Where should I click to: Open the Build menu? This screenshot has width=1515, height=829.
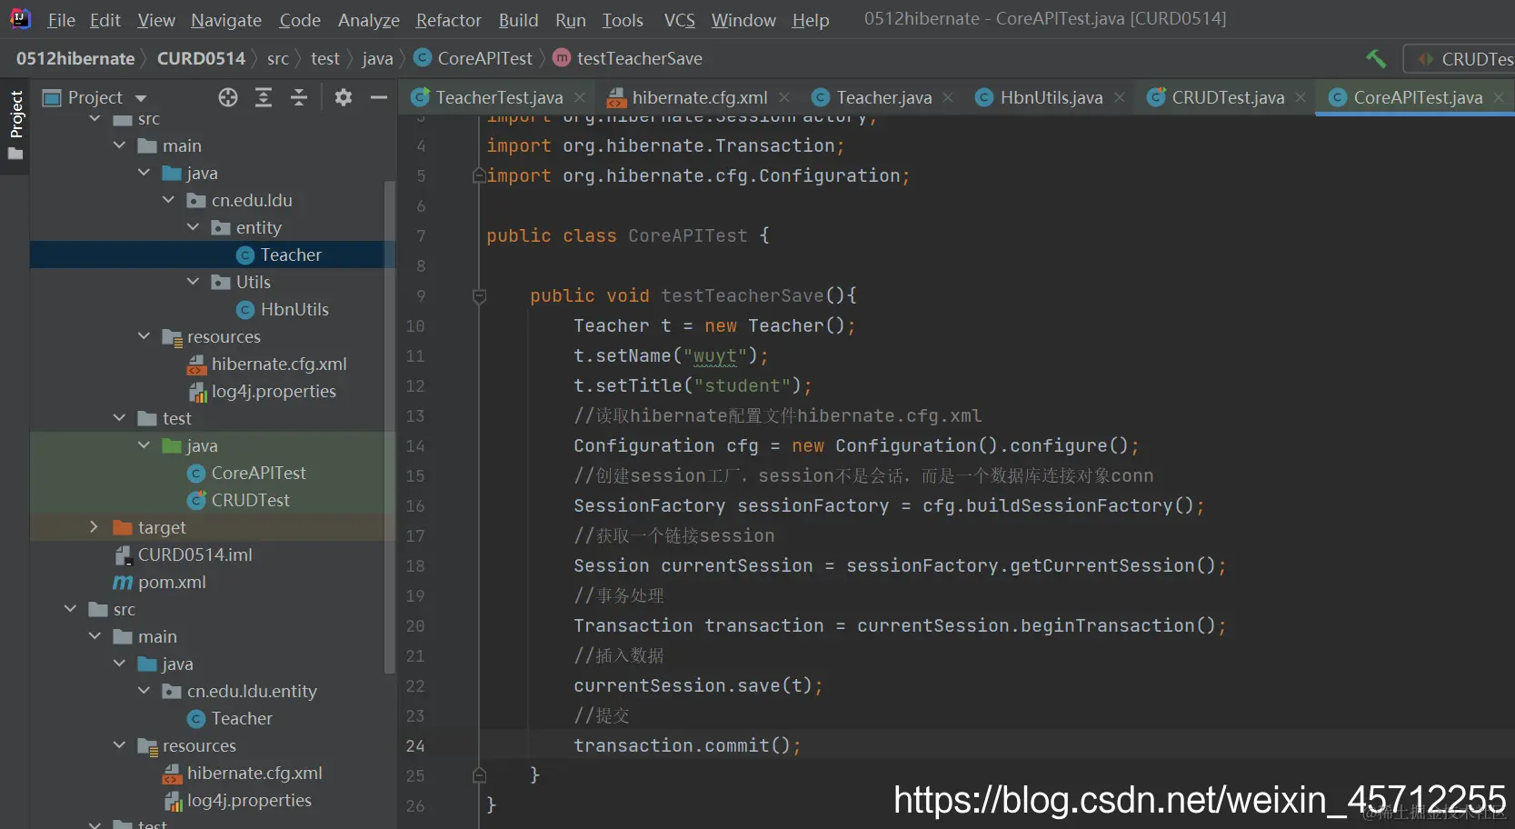point(518,20)
